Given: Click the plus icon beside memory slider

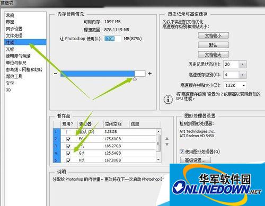Looking at the screenshot, I should point(150,74).
